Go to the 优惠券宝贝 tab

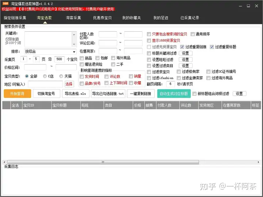[x=102, y=18]
